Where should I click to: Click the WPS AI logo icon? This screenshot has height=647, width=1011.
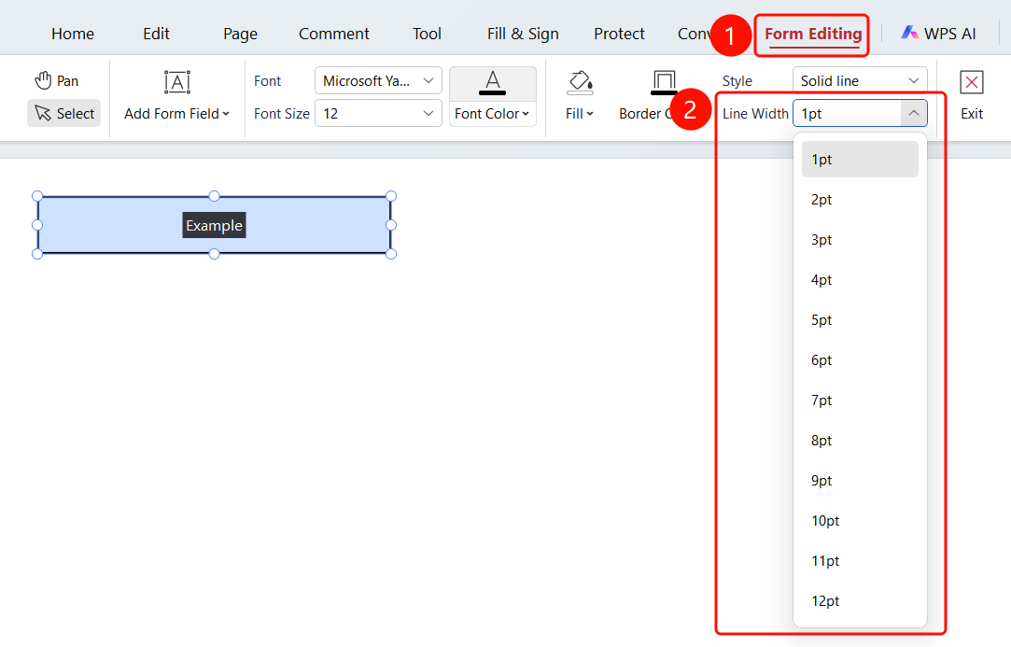coord(910,33)
